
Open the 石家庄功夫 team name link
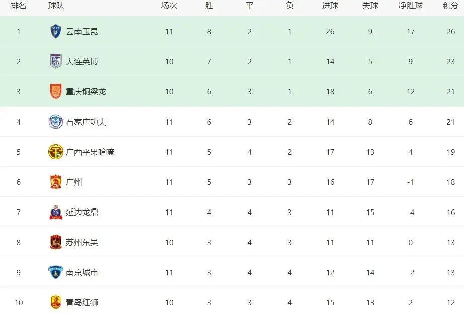86,122
